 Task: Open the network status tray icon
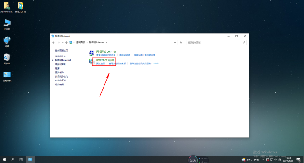271,160
